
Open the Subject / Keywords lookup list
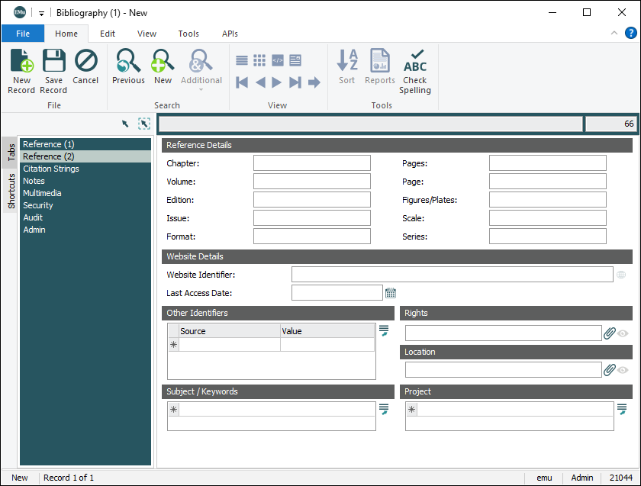(384, 410)
